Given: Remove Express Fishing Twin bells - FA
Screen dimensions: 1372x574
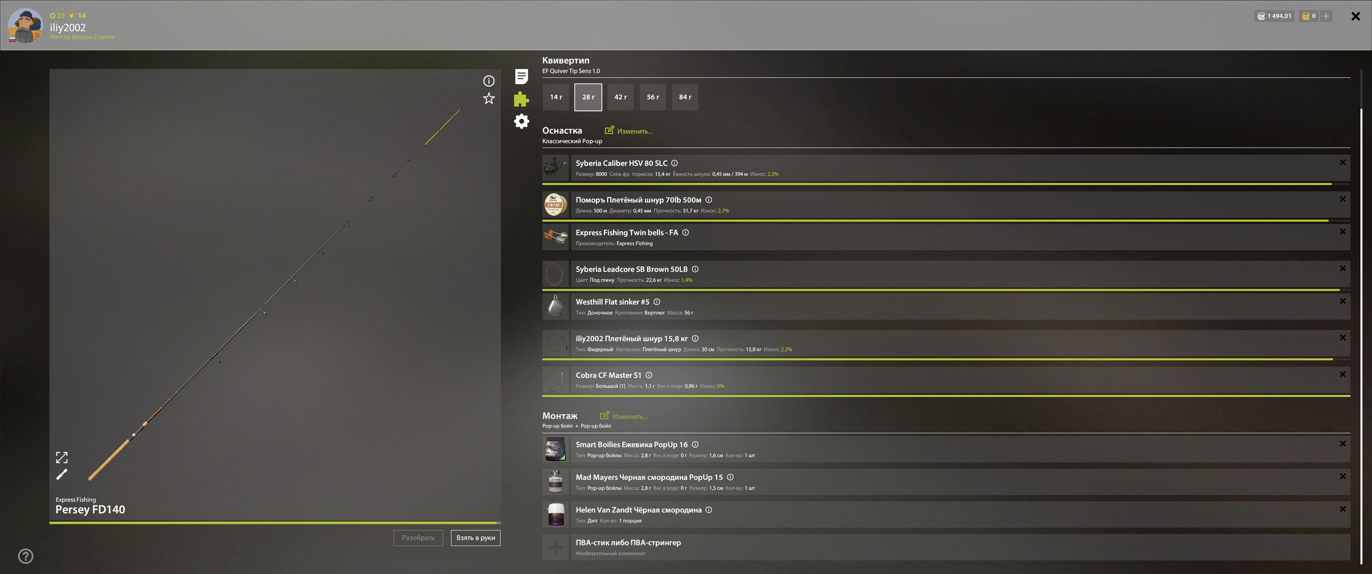Looking at the screenshot, I should pyautogui.click(x=1343, y=232).
